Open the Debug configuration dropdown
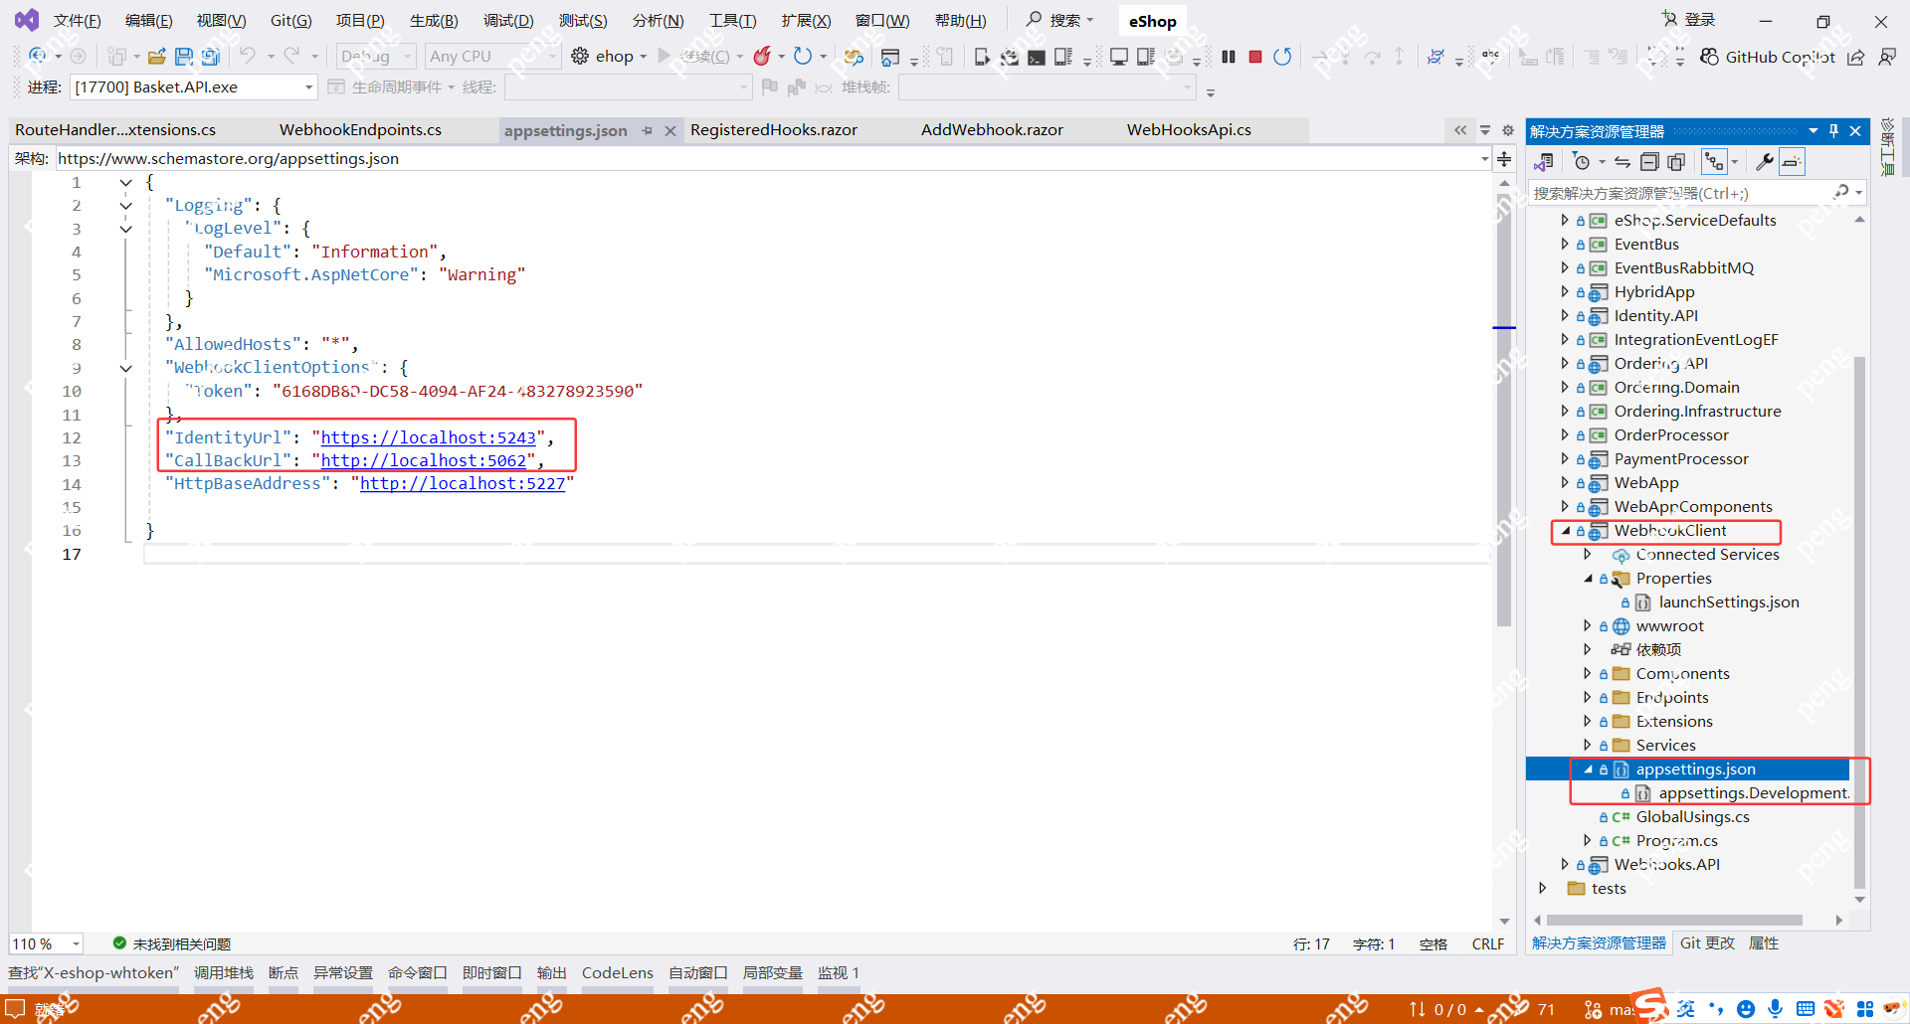 (x=376, y=57)
